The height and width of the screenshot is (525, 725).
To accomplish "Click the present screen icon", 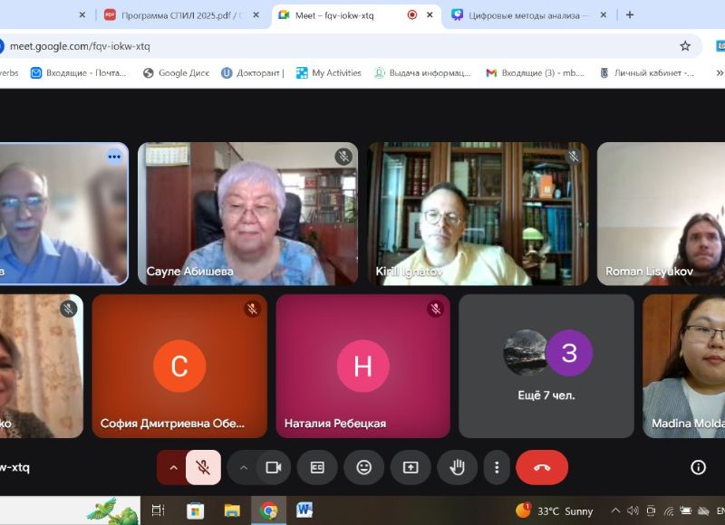I will (x=411, y=467).
